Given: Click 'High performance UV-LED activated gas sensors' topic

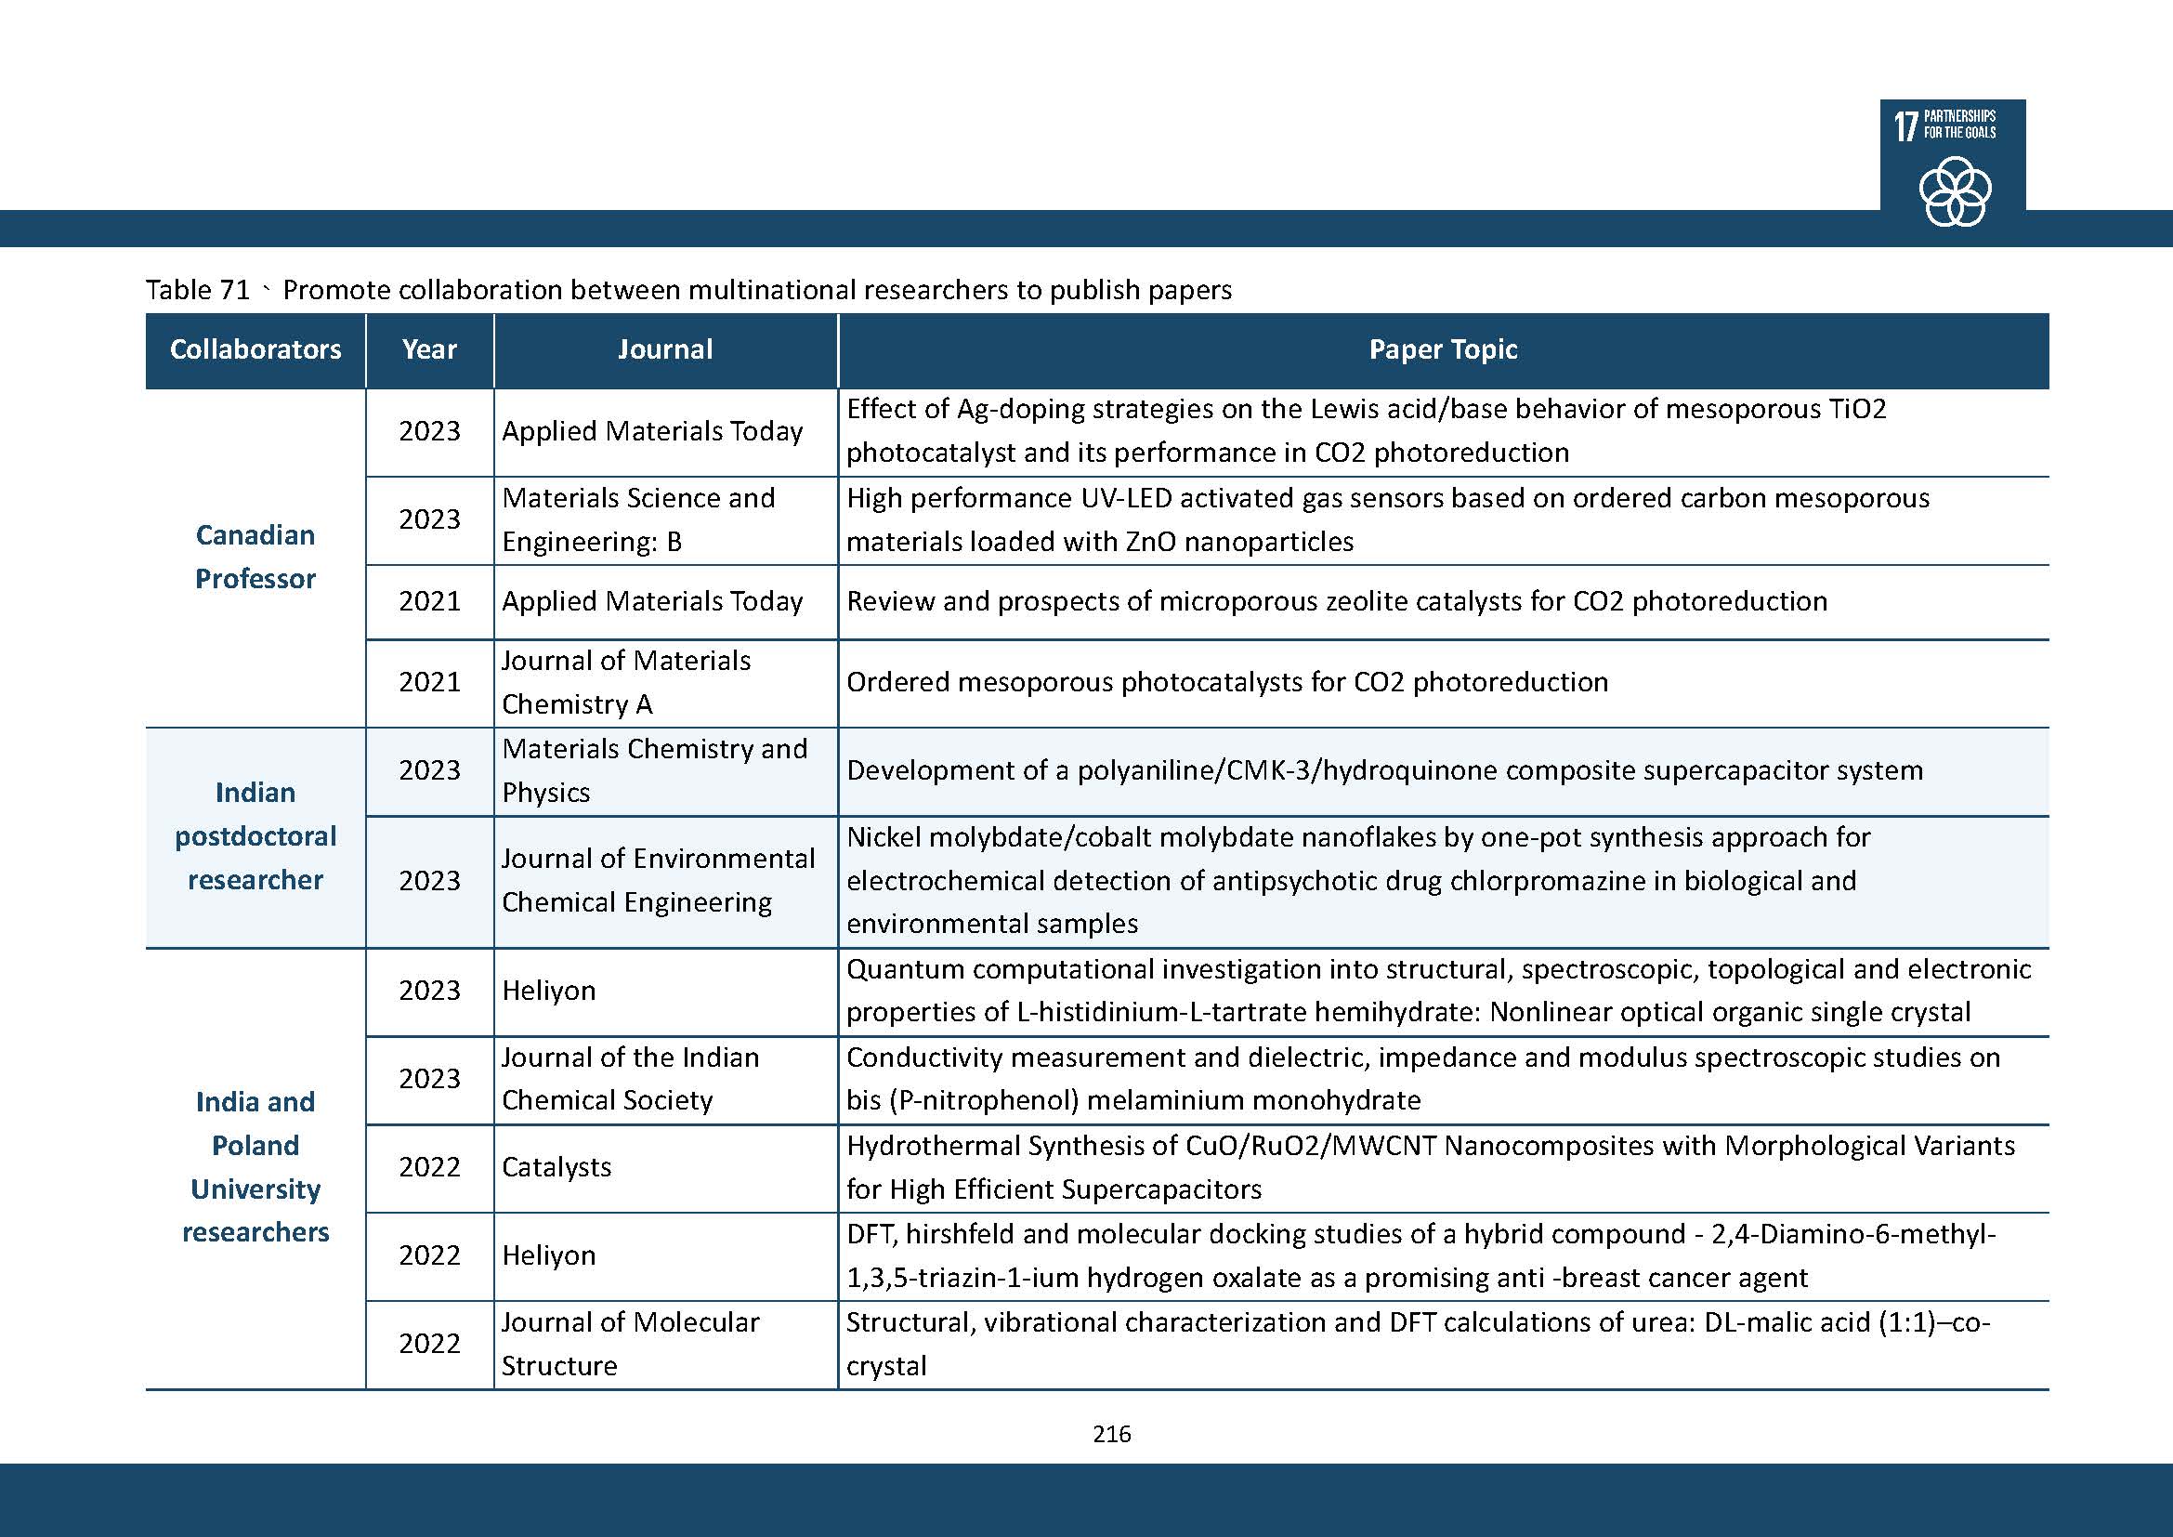Looking at the screenshot, I should 1444,520.
